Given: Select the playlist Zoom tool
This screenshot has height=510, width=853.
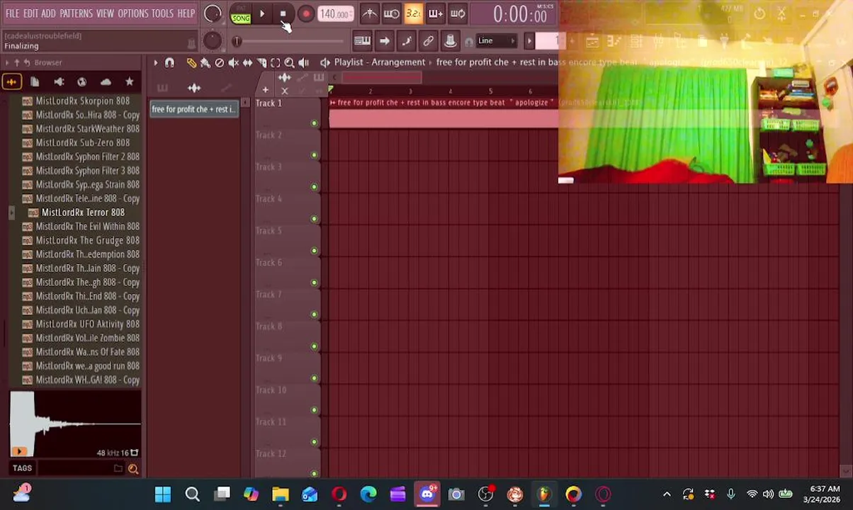Looking at the screenshot, I should coord(289,62).
